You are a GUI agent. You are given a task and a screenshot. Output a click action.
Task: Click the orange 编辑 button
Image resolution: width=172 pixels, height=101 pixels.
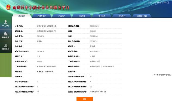[85, 99]
